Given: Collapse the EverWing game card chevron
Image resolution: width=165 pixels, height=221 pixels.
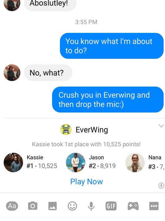Looking at the screenshot, I should [x=161, y=126].
